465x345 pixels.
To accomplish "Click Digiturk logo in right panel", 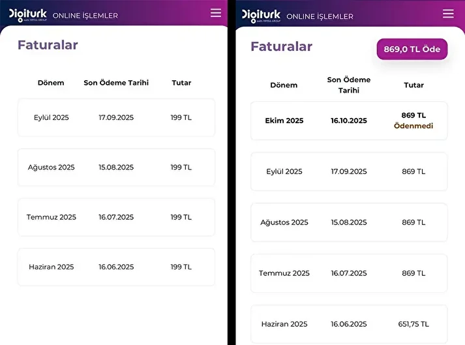I will click(x=260, y=15).
